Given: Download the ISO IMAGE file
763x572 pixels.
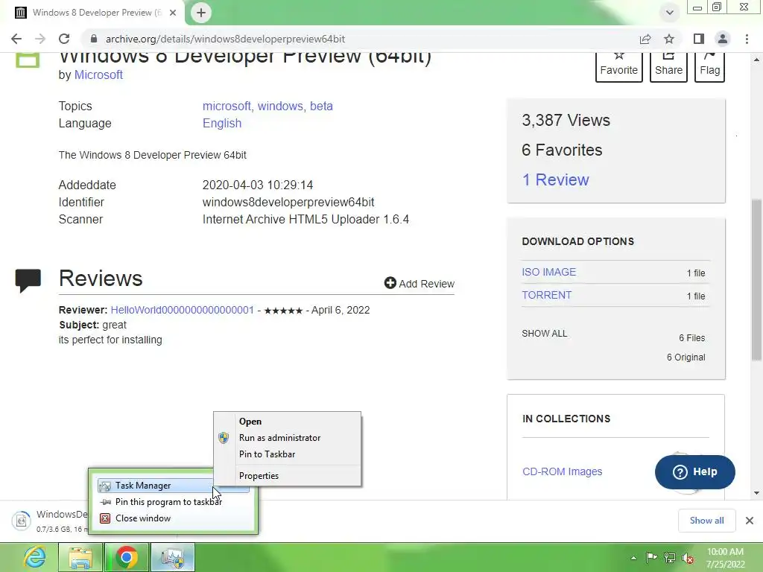Looking at the screenshot, I should point(549,272).
